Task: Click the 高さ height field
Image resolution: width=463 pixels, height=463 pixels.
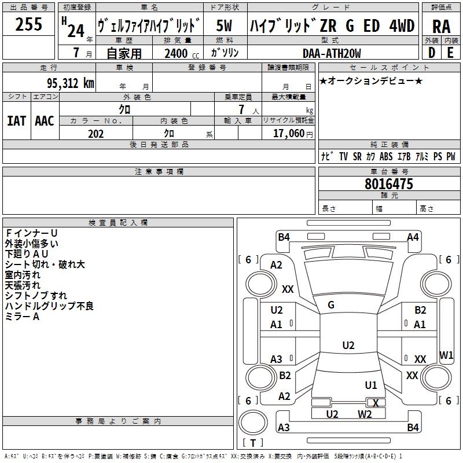Action: click(x=438, y=208)
